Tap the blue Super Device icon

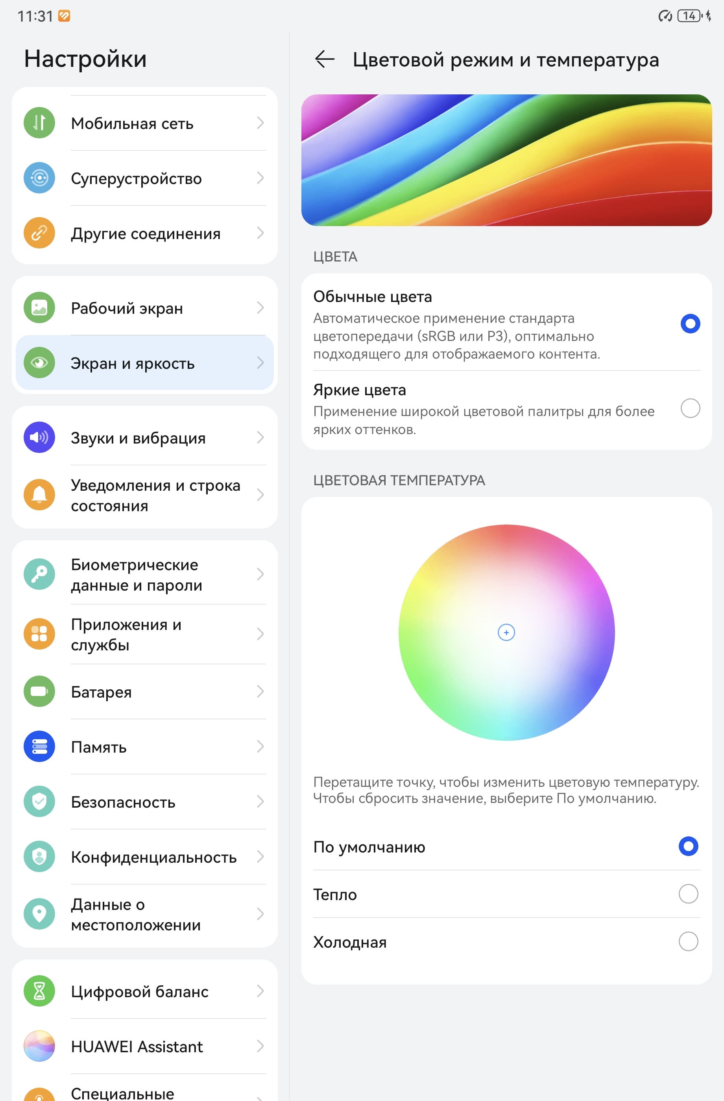click(39, 178)
